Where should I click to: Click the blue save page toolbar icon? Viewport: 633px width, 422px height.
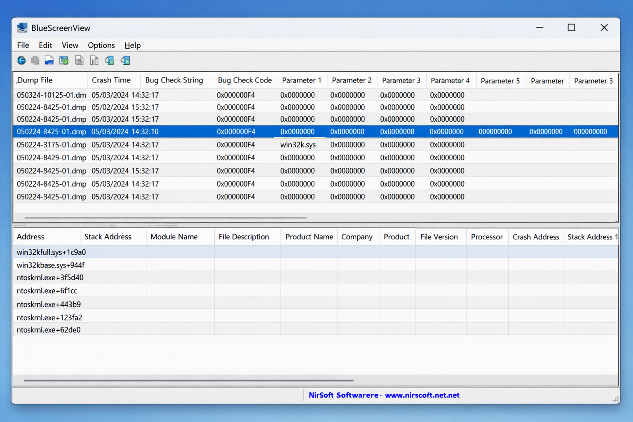49,61
